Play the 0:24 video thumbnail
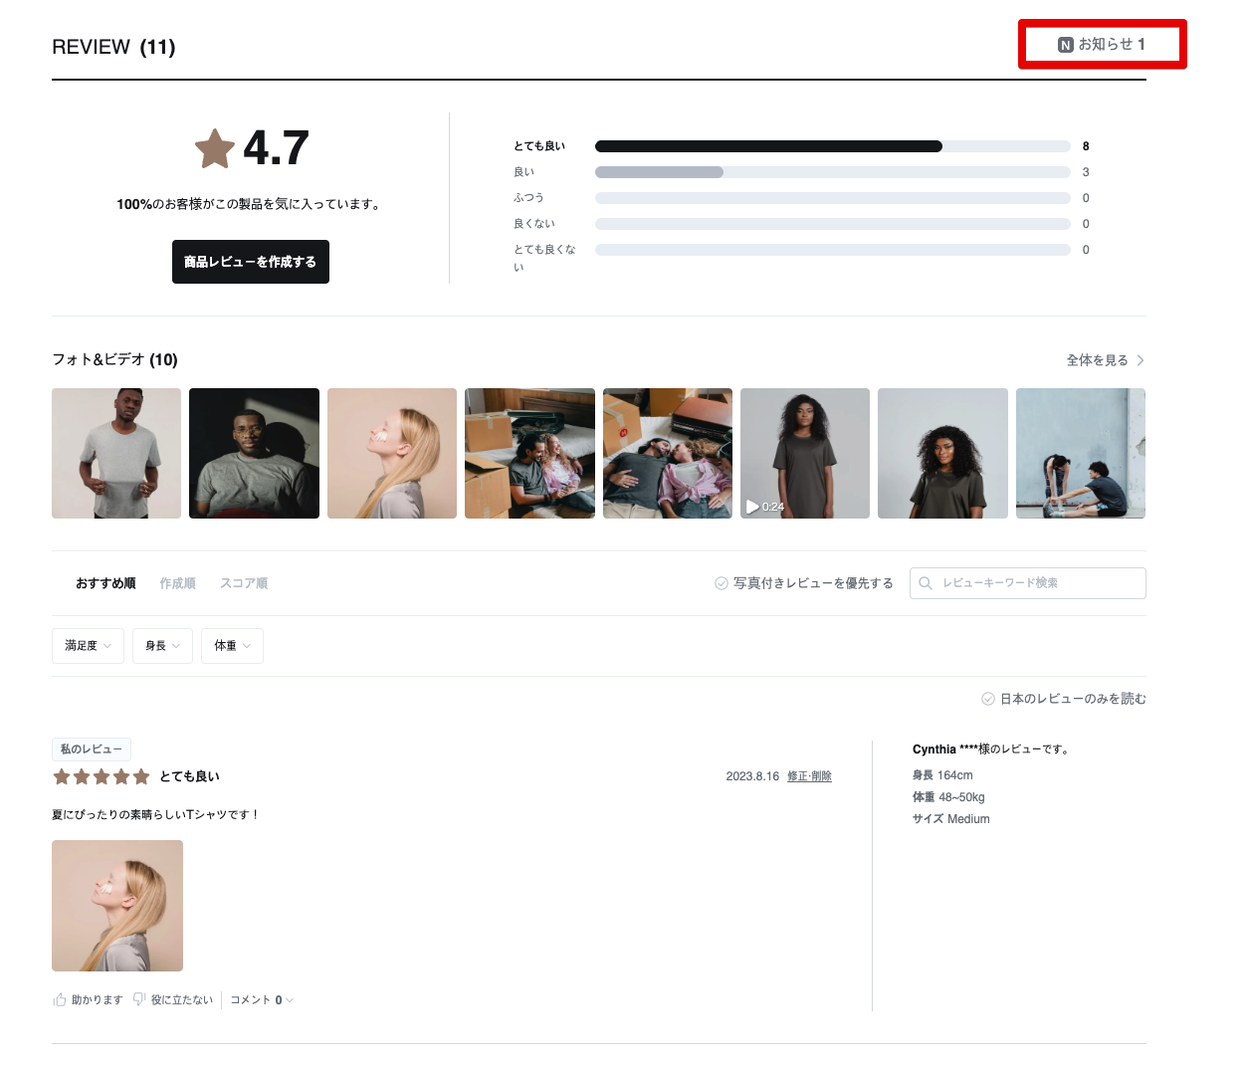 [804, 453]
